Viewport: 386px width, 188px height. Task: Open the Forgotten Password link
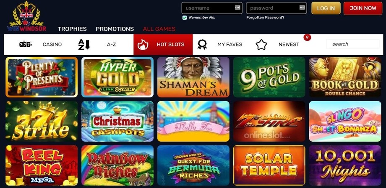[265, 18]
